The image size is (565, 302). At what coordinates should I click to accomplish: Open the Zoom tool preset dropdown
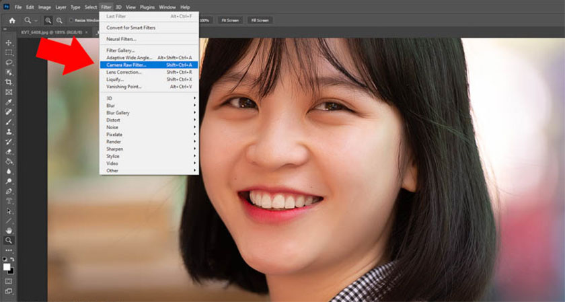36,21
